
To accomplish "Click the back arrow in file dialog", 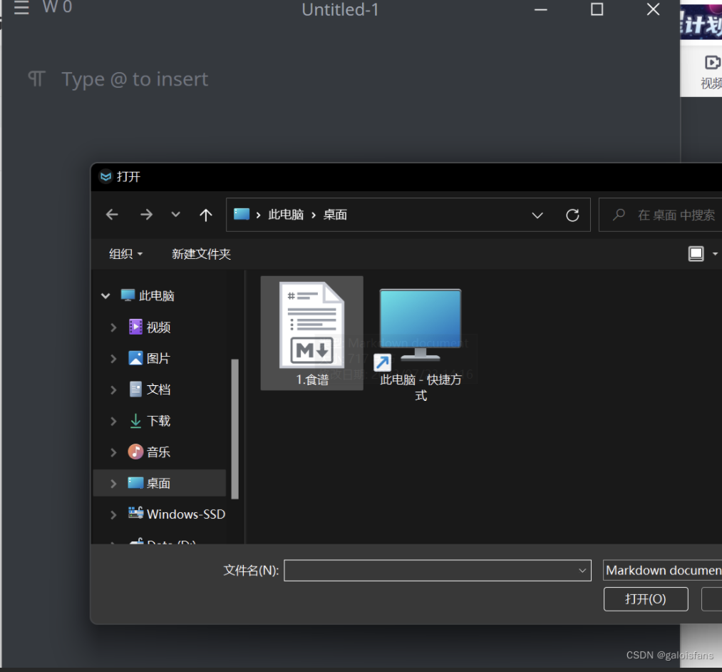I will point(112,215).
